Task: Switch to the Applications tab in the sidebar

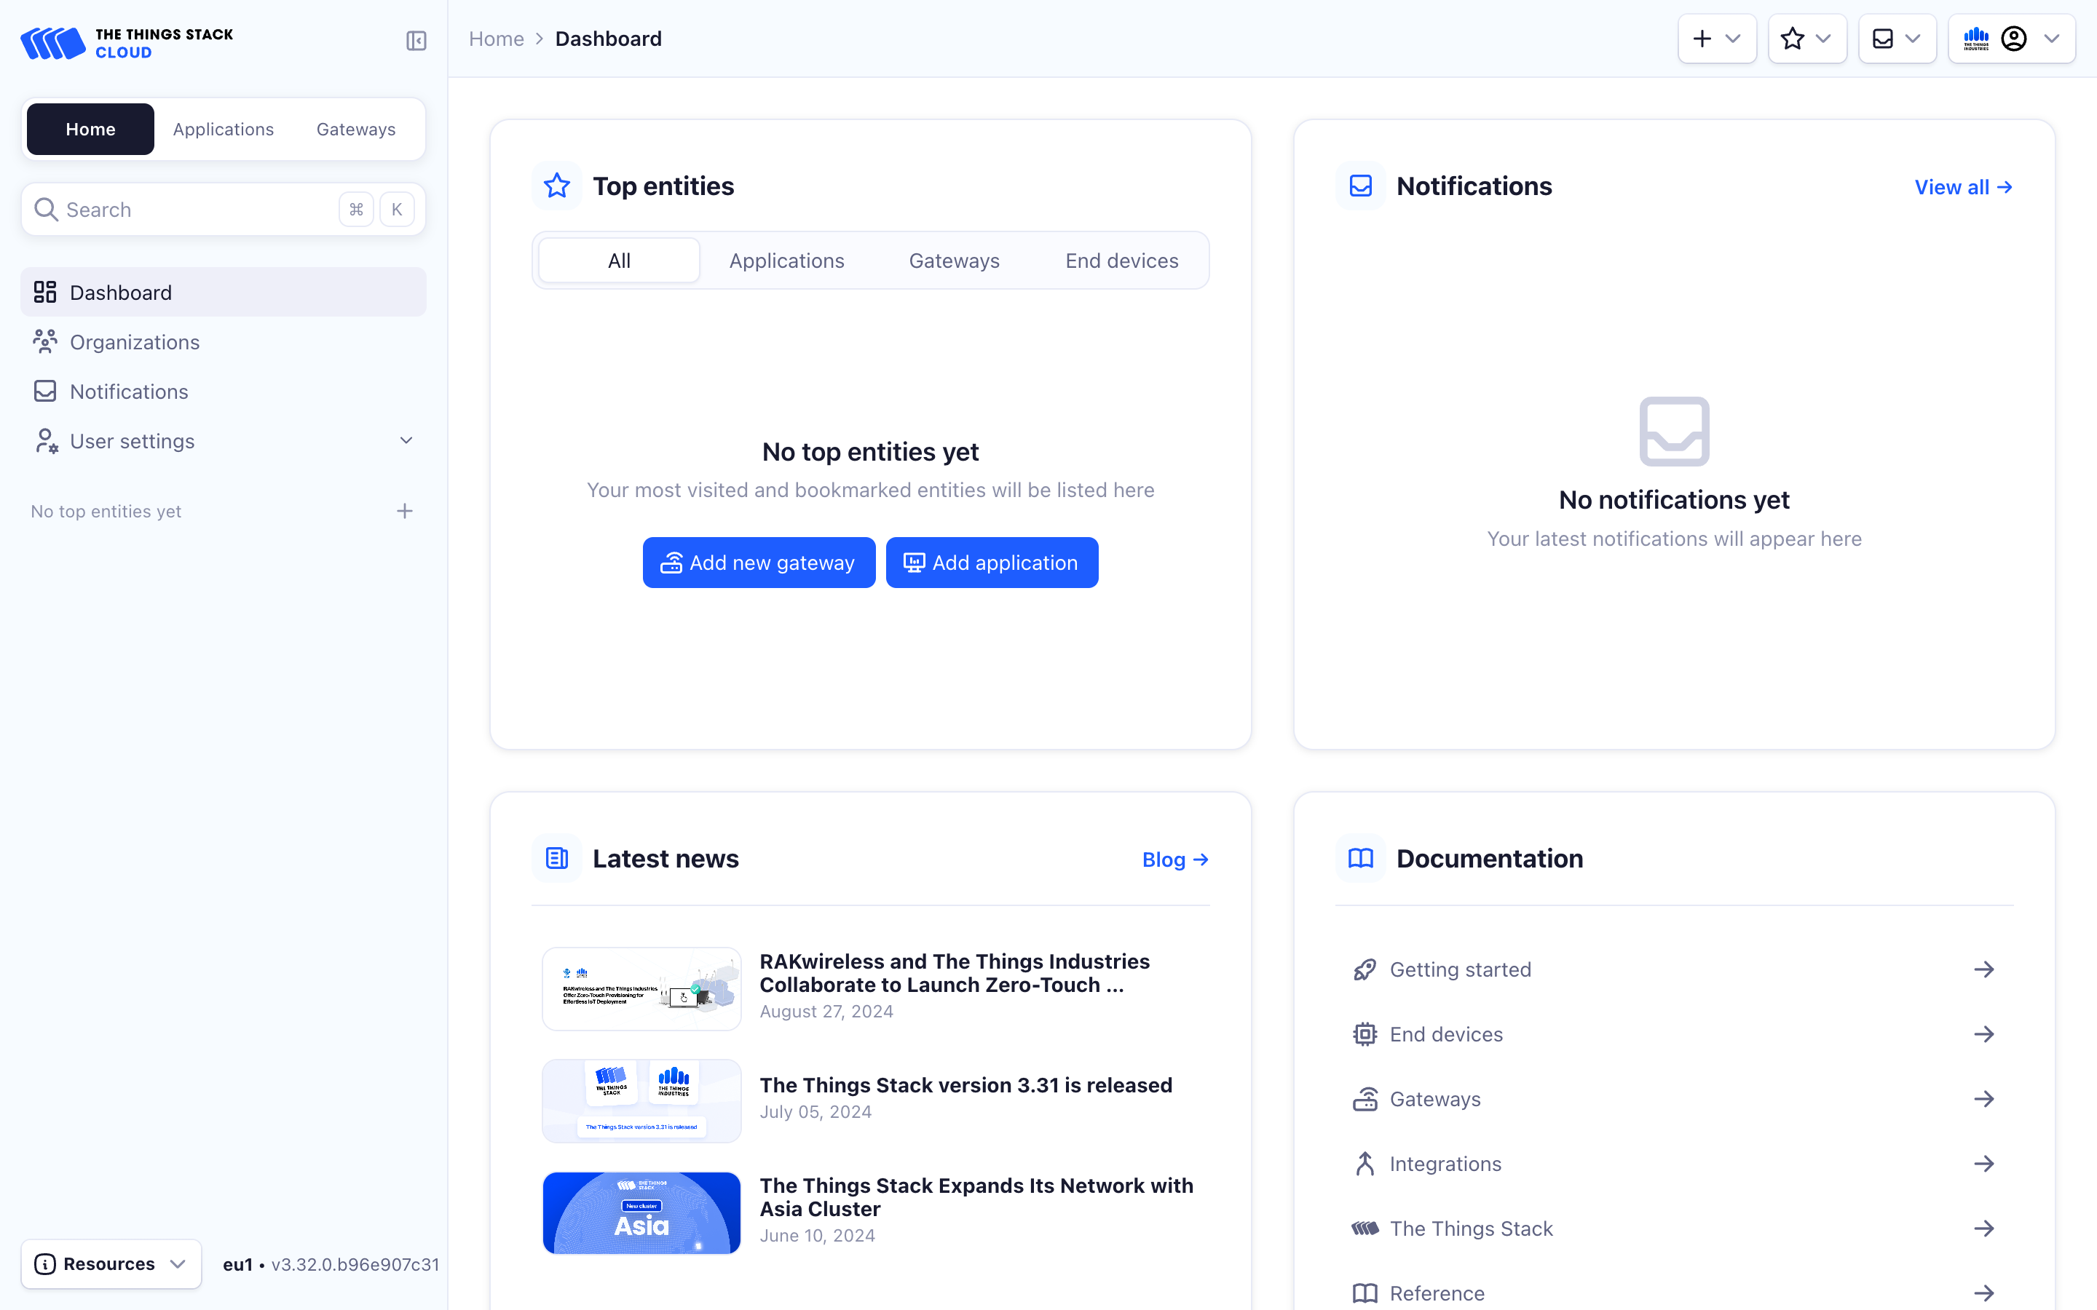Action: [x=223, y=129]
